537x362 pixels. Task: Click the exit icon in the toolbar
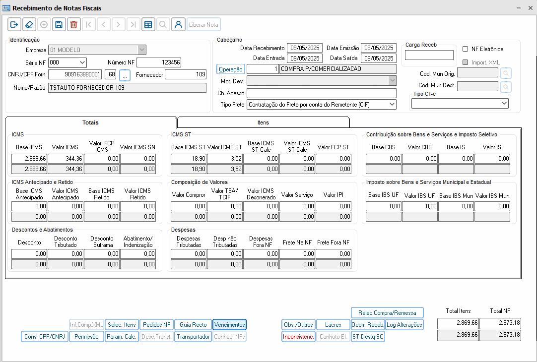coord(14,24)
